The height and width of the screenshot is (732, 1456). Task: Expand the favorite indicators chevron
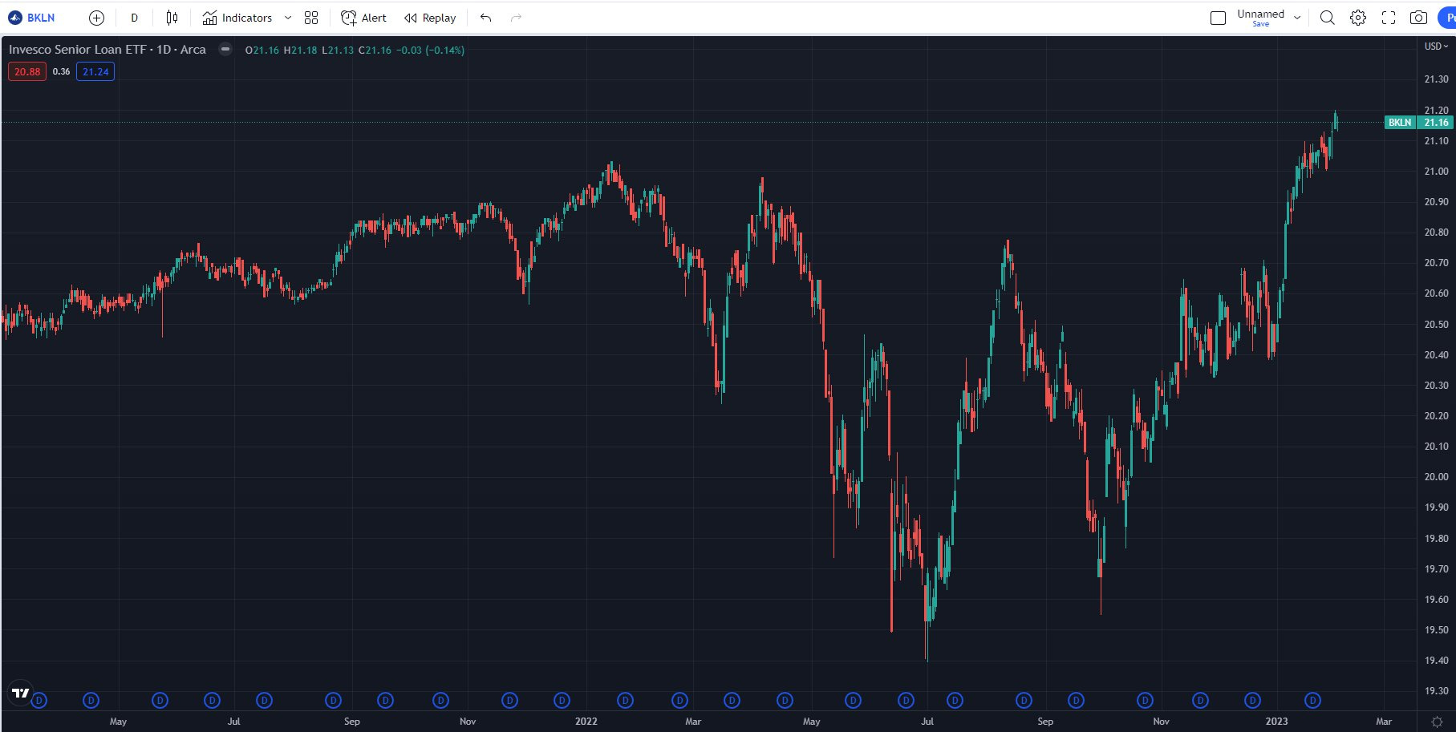[x=288, y=18]
